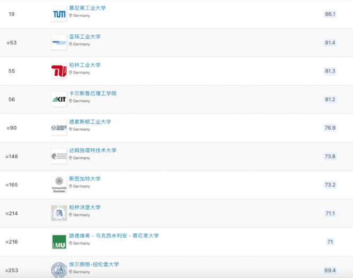Open the 柏林洪堡大学 link
The image size is (353, 278).
(85, 207)
